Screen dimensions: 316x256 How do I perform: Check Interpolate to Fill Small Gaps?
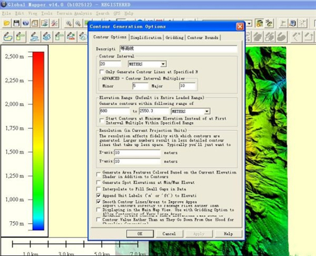(99, 189)
